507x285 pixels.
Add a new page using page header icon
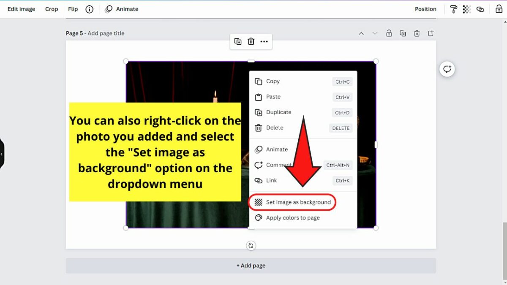431,33
